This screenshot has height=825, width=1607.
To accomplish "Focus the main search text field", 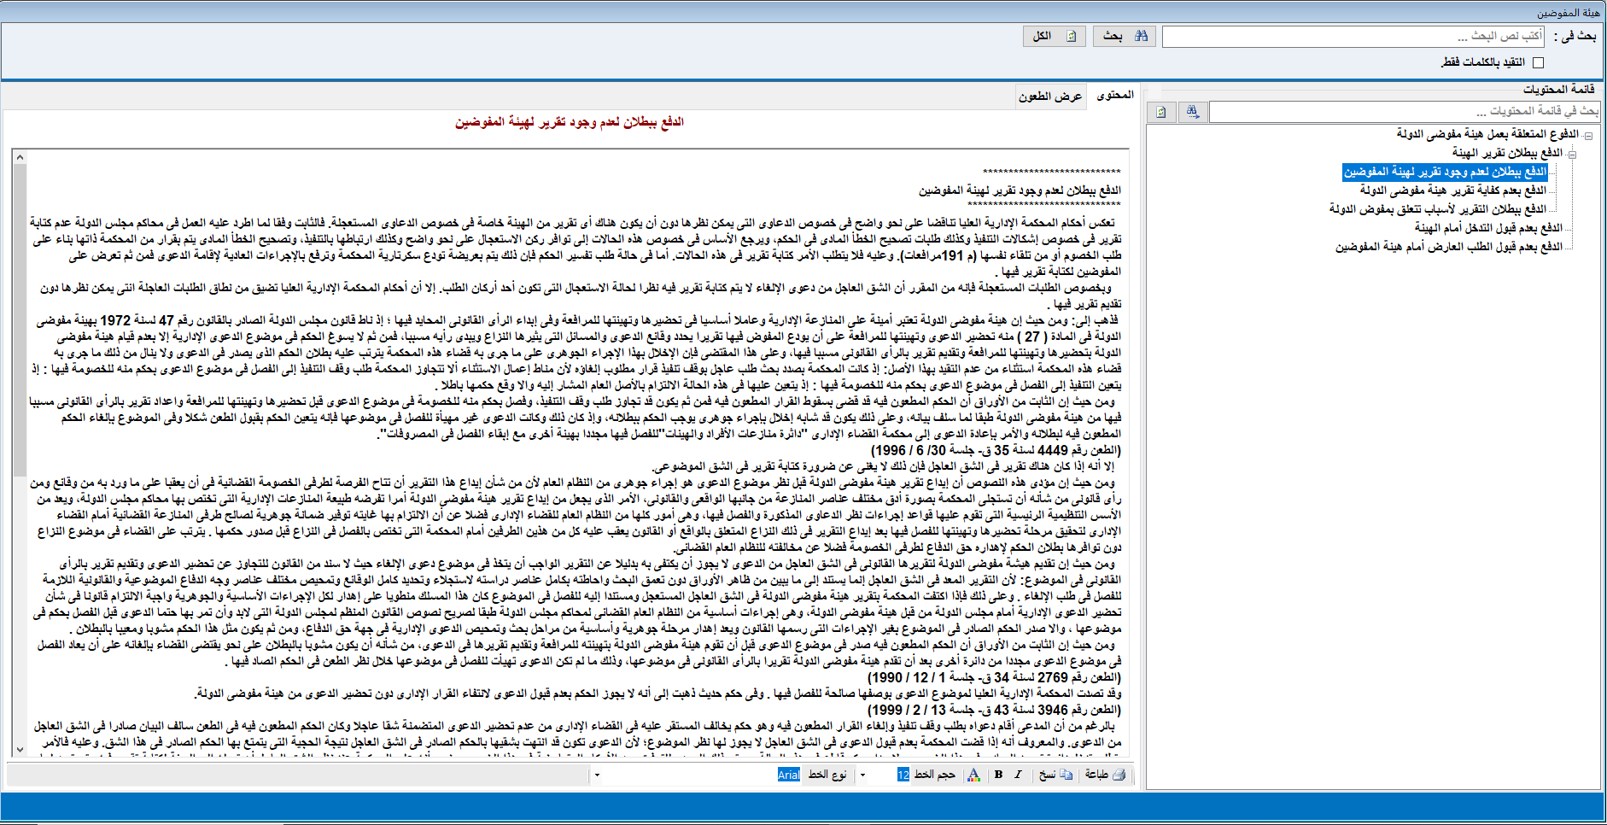I will [1353, 36].
